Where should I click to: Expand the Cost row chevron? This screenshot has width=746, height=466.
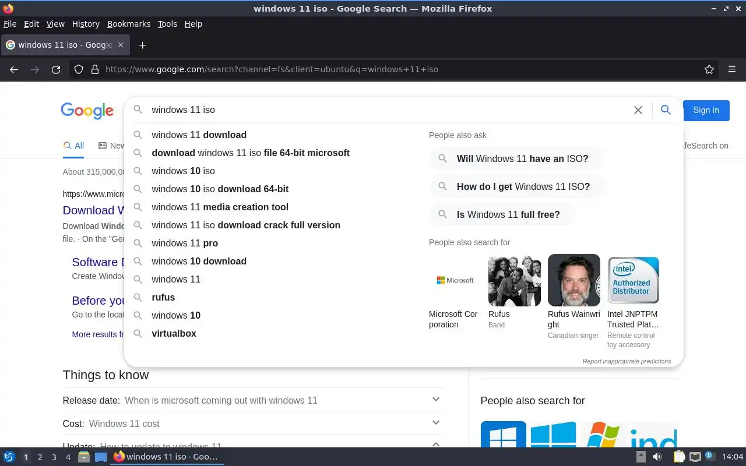[436, 422]
